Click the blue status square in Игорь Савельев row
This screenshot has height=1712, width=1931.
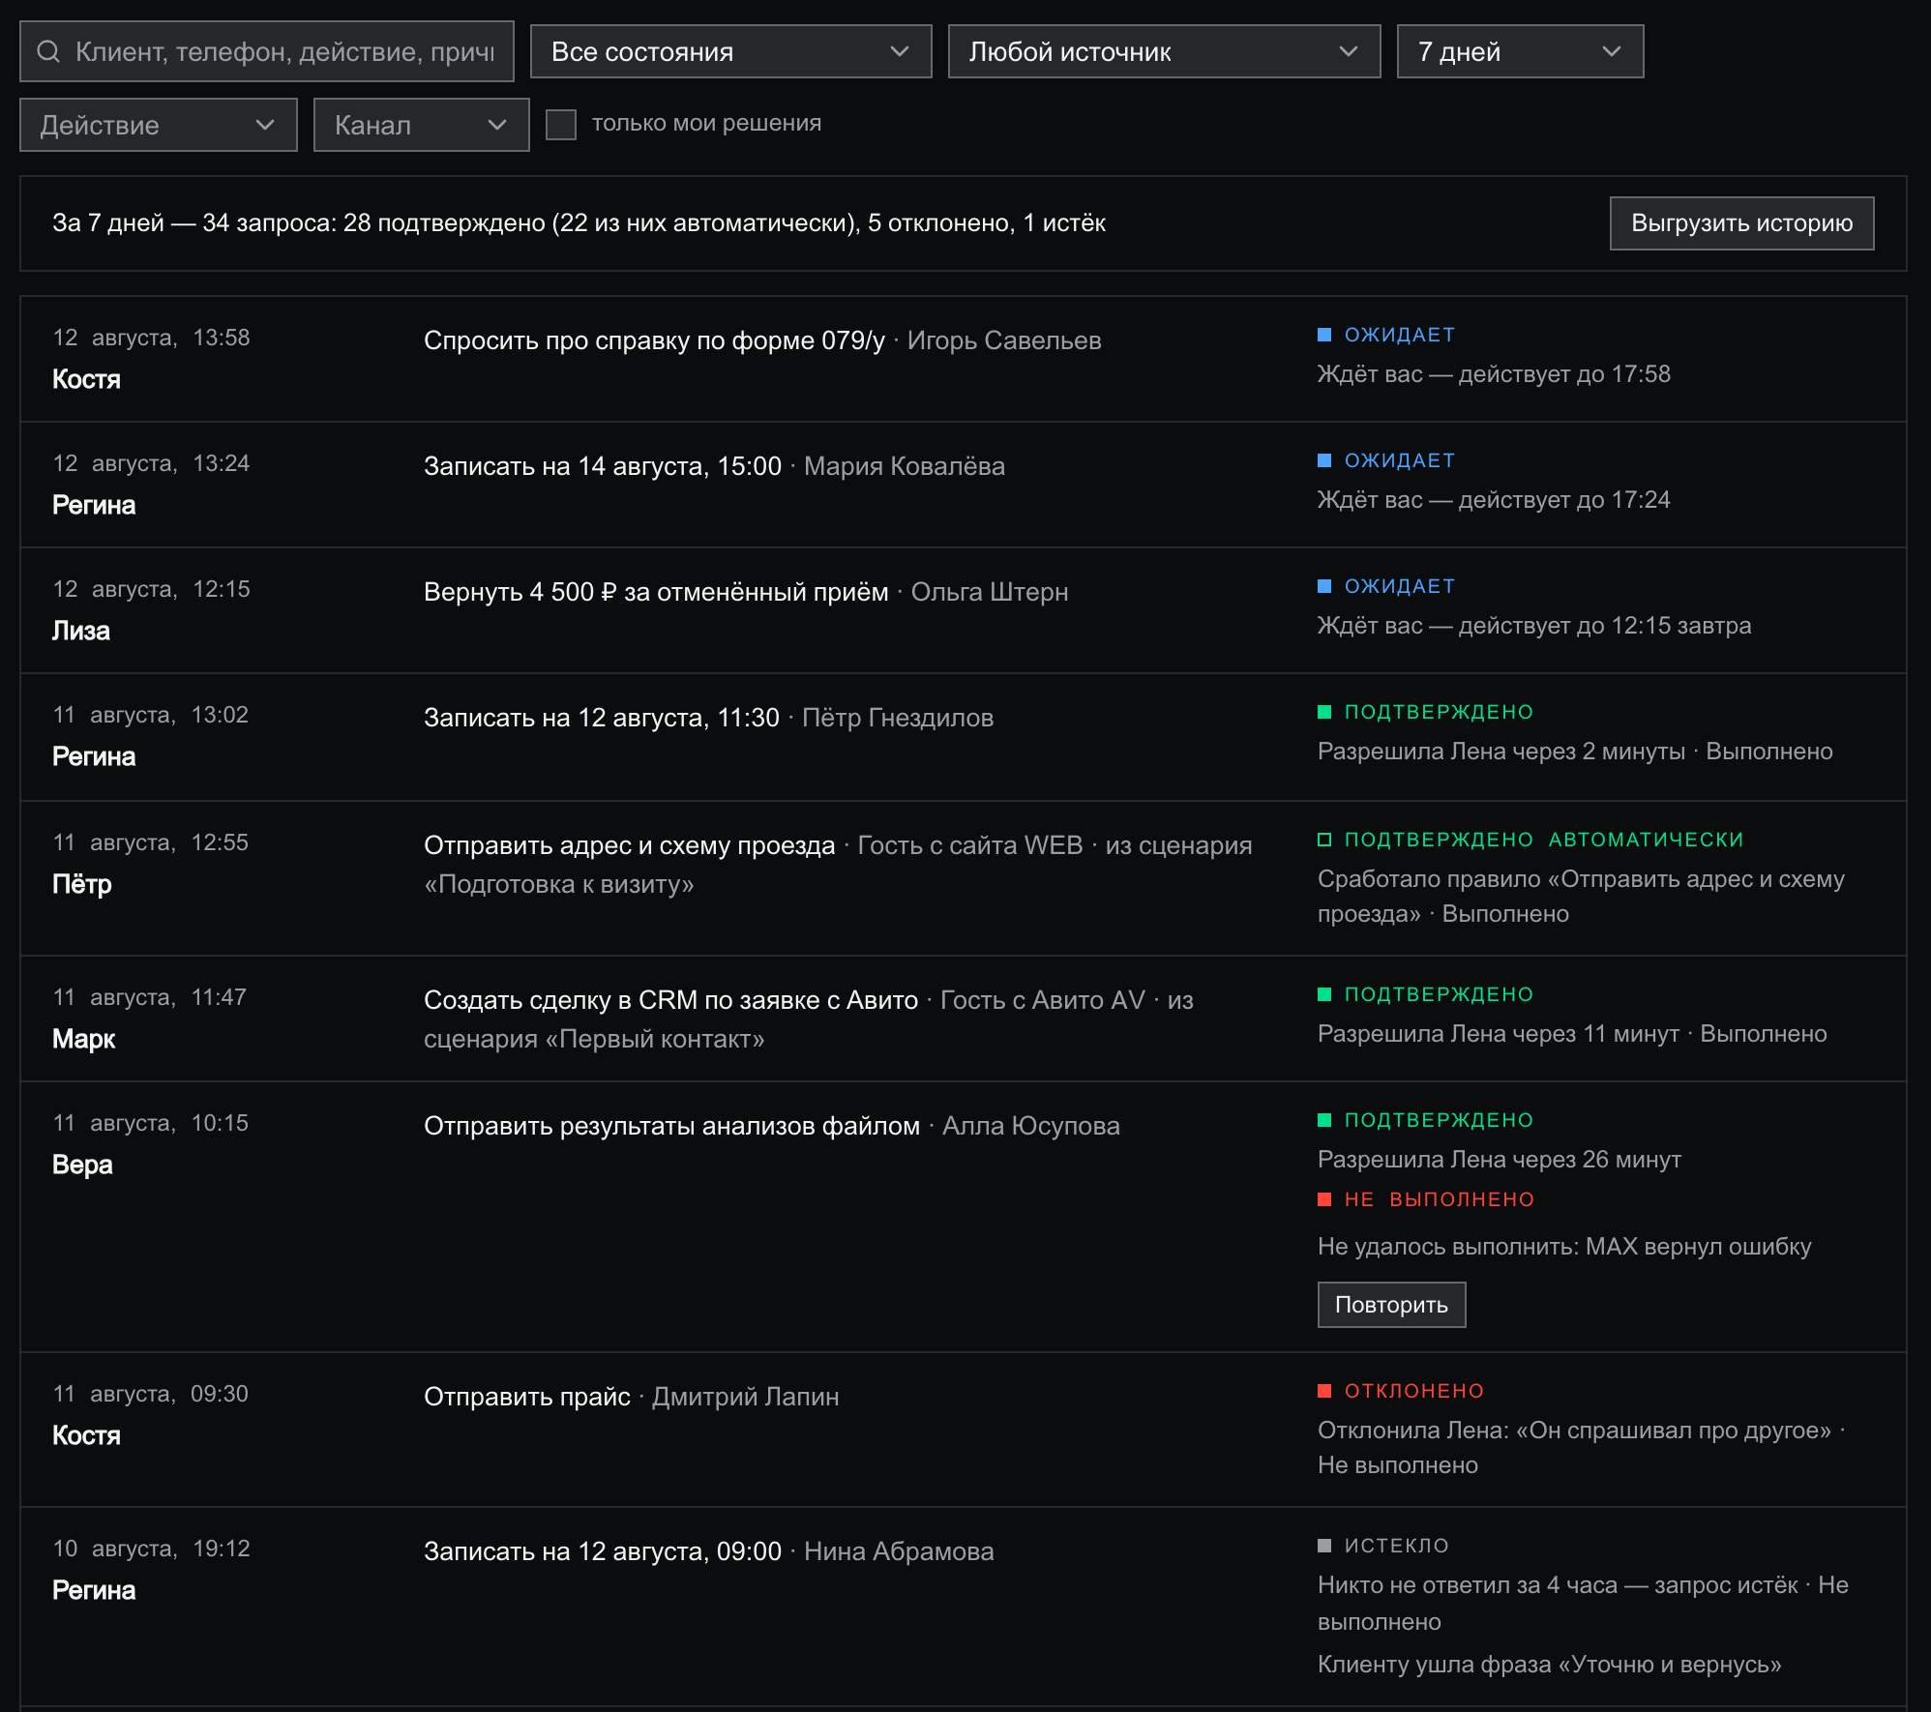point(1324,335)
